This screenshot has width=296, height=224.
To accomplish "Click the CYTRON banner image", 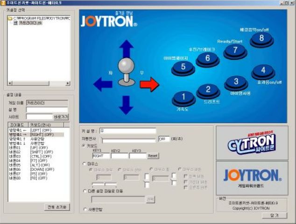I will (x=252, y=143).
